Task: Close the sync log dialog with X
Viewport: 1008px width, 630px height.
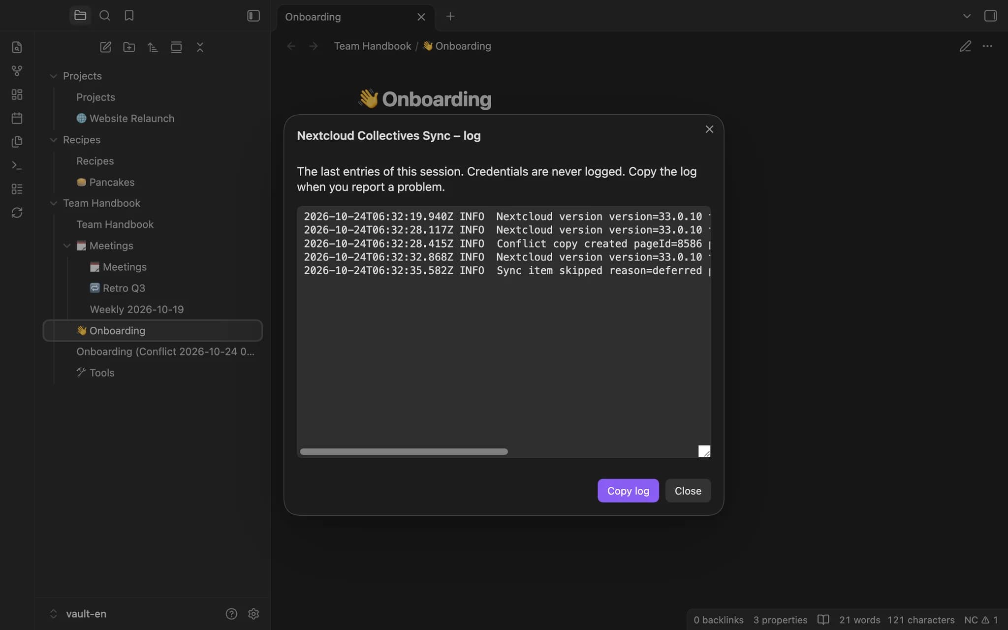Action: pyautogui.click(x=709, y=129)
